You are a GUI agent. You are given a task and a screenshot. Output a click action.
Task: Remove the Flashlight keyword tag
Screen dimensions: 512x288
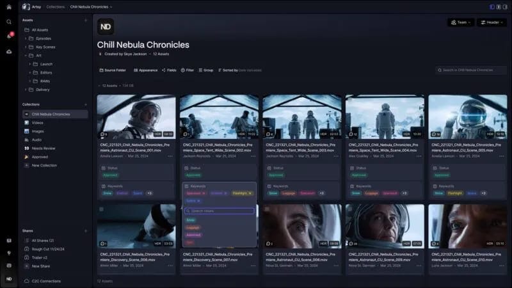click(x=251, y=193)
